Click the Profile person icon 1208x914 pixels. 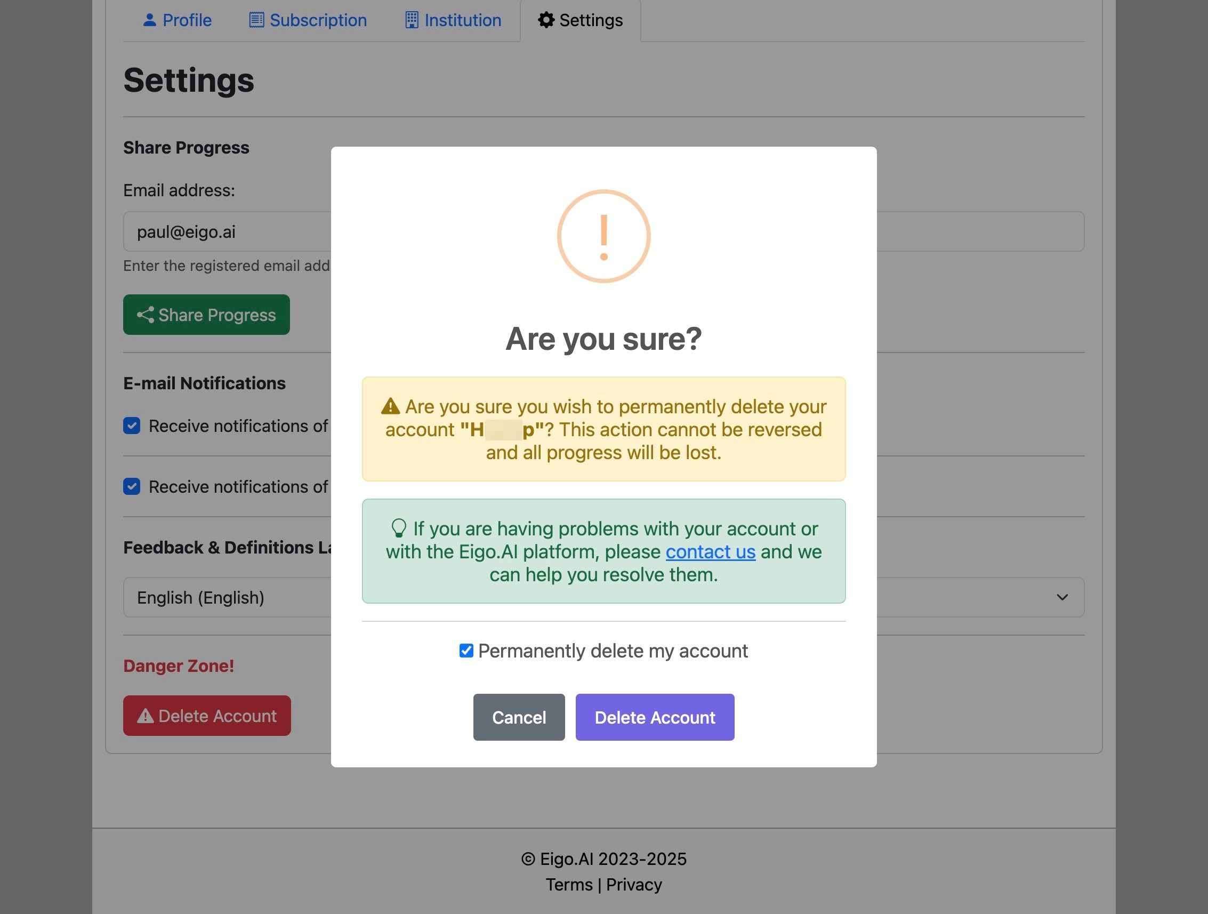pyautogui.click(x=149, y=20)
